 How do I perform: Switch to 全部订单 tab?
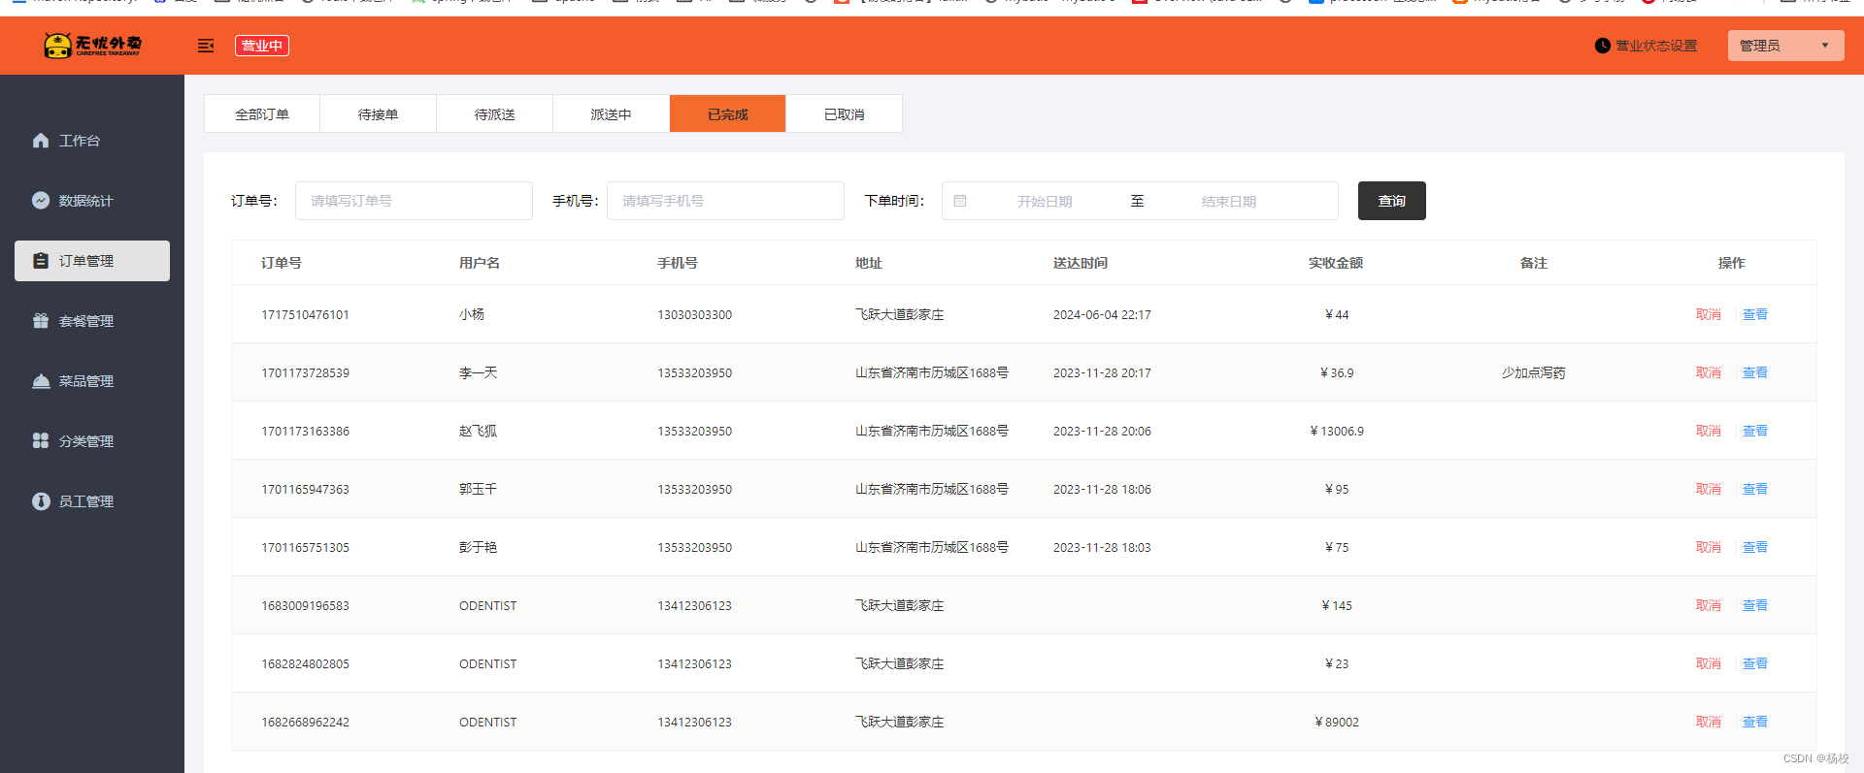[x=262, y=113]
